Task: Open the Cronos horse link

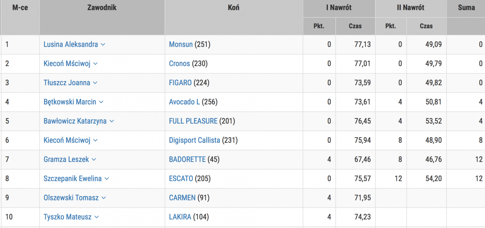Action: [x=180, y=64]
